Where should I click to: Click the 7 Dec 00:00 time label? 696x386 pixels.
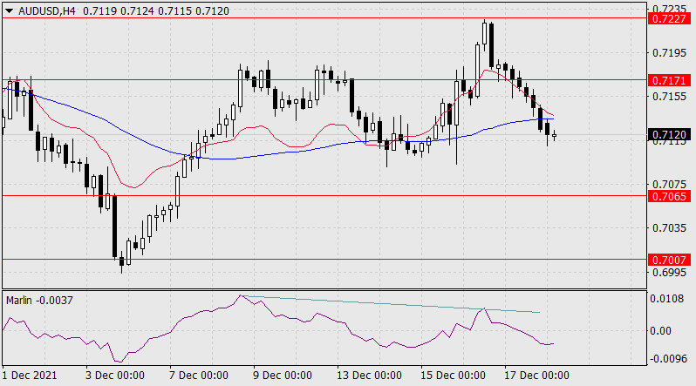198,376
